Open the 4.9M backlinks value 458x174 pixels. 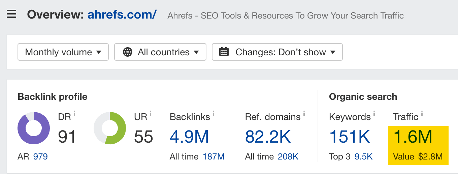point(189,137)
